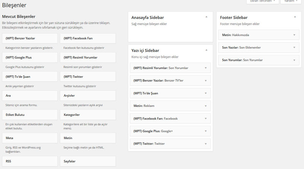The image size is (304, 169).
Task: Click the Mevcut Bileşenler heading
Action: click(19, 17)
